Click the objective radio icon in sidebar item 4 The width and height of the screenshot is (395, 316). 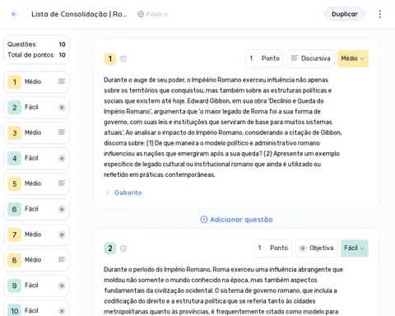point(62,158)
